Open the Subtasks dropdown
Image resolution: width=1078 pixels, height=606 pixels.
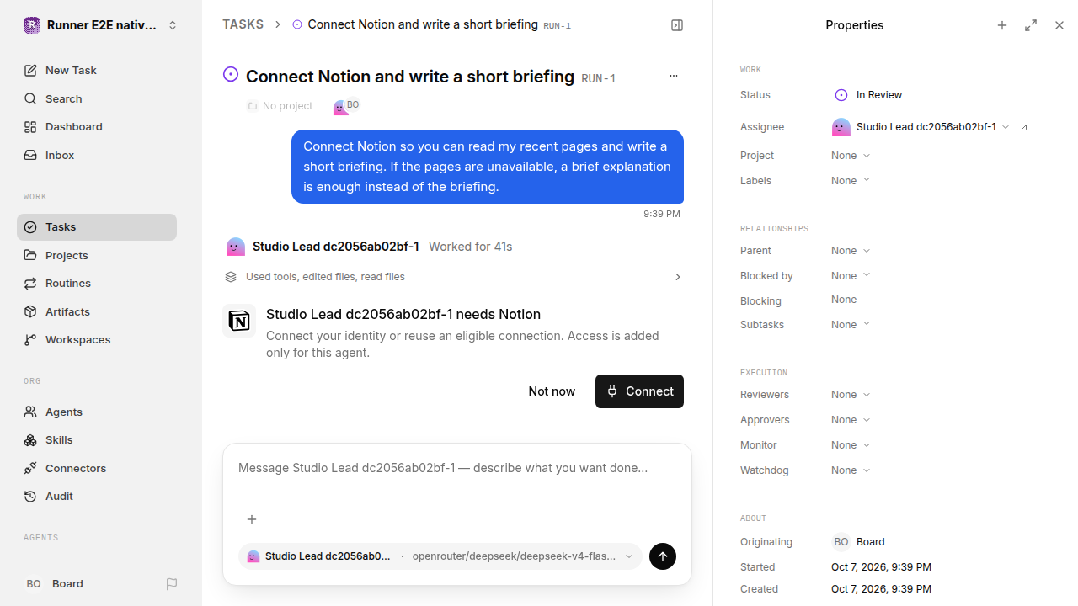click(x=851, y=325)
